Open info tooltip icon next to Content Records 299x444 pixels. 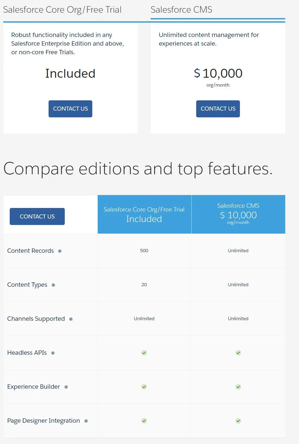tap(60, 251)
